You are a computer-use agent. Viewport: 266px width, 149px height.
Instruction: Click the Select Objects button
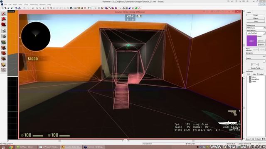(x=256, y=18)
